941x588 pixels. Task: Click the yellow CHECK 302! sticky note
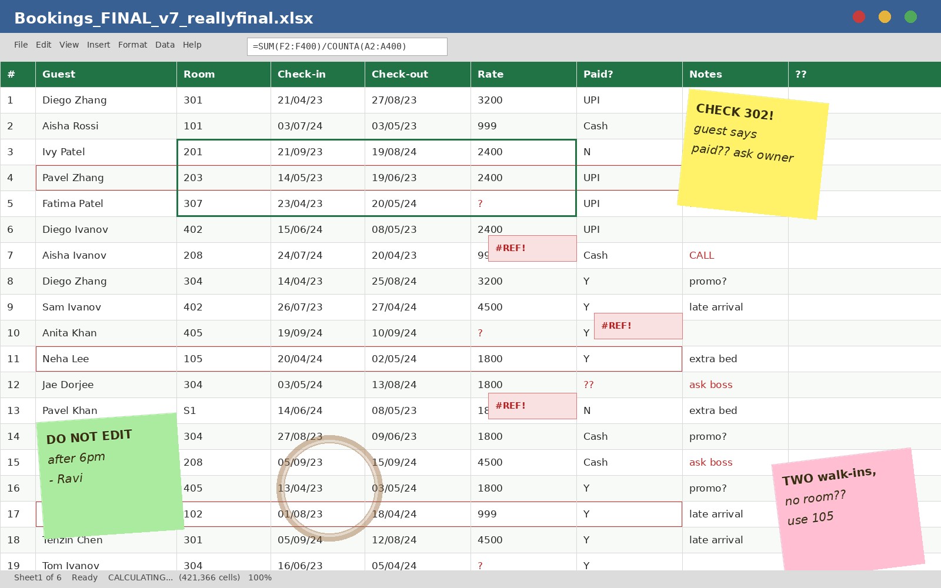[x=753, y=154]
